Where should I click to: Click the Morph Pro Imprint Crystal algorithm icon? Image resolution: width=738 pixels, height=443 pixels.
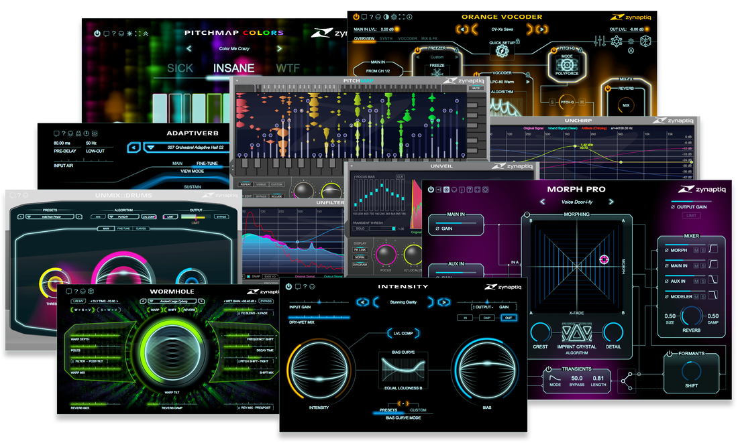click(576, 333)
